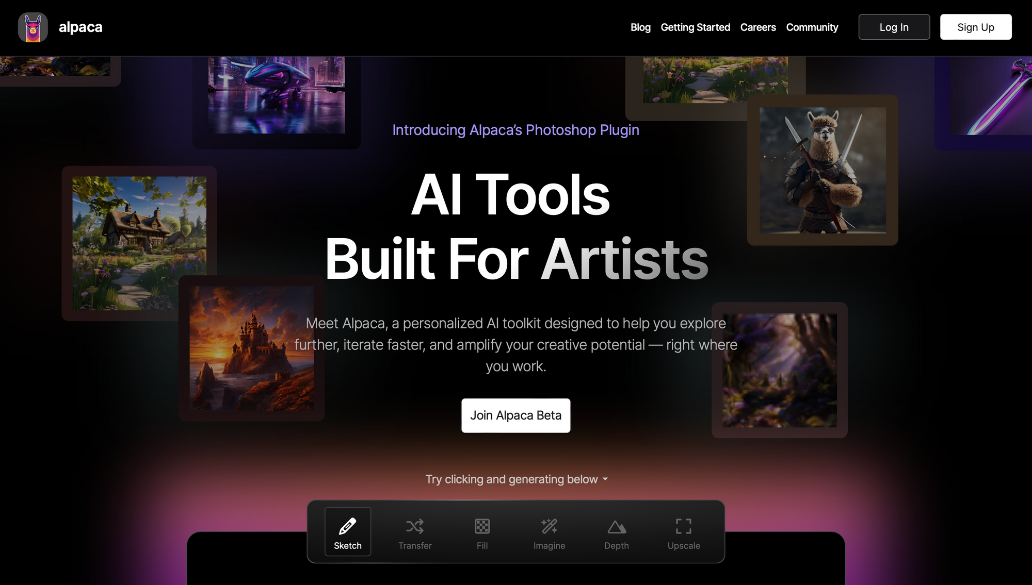Click the neon futuristic car thumbnail
Viewport: 1032px width, 585px height.
[x=277, y=95]
